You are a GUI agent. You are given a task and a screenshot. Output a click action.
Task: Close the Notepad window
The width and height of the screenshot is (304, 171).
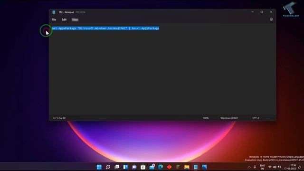271,12
